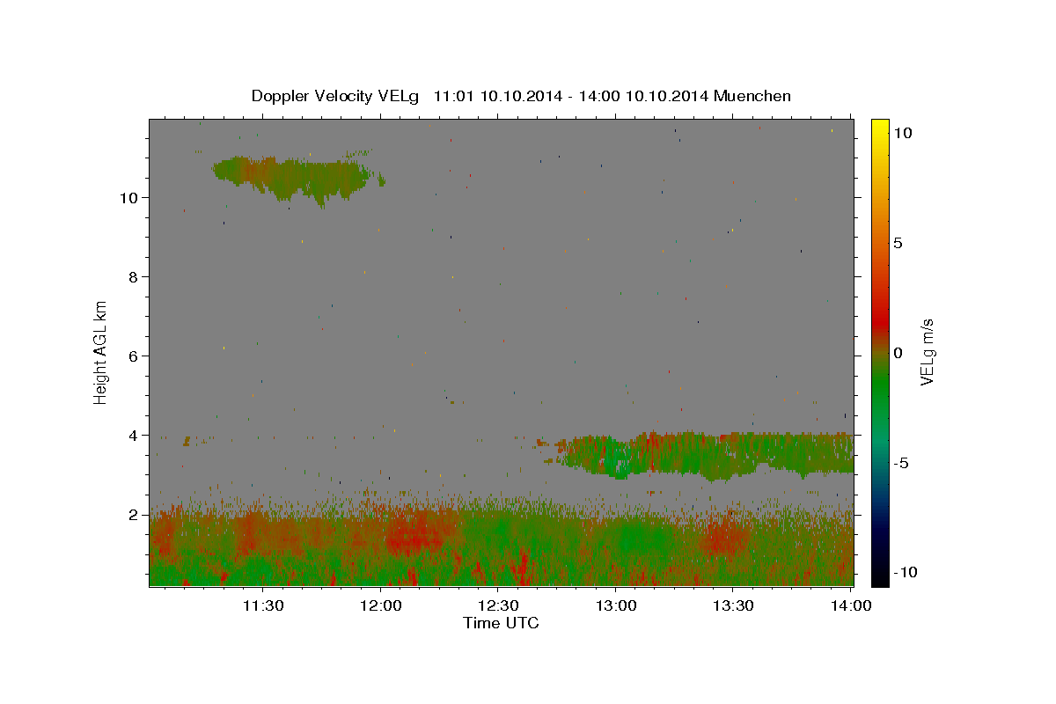Click the 13:00 time tick label
The image size is (1056, 704).
click(x=616, y=605)
